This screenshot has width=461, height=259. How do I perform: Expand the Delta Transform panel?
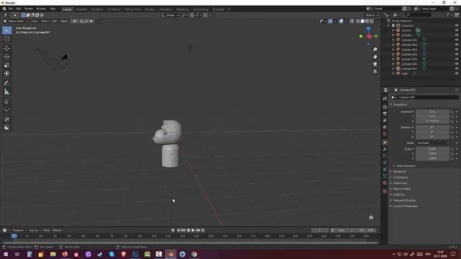(406, 166)
